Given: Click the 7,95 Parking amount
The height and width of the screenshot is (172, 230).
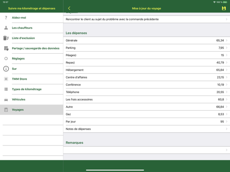Looking at the screenshot, I should (x=221, y=48).
